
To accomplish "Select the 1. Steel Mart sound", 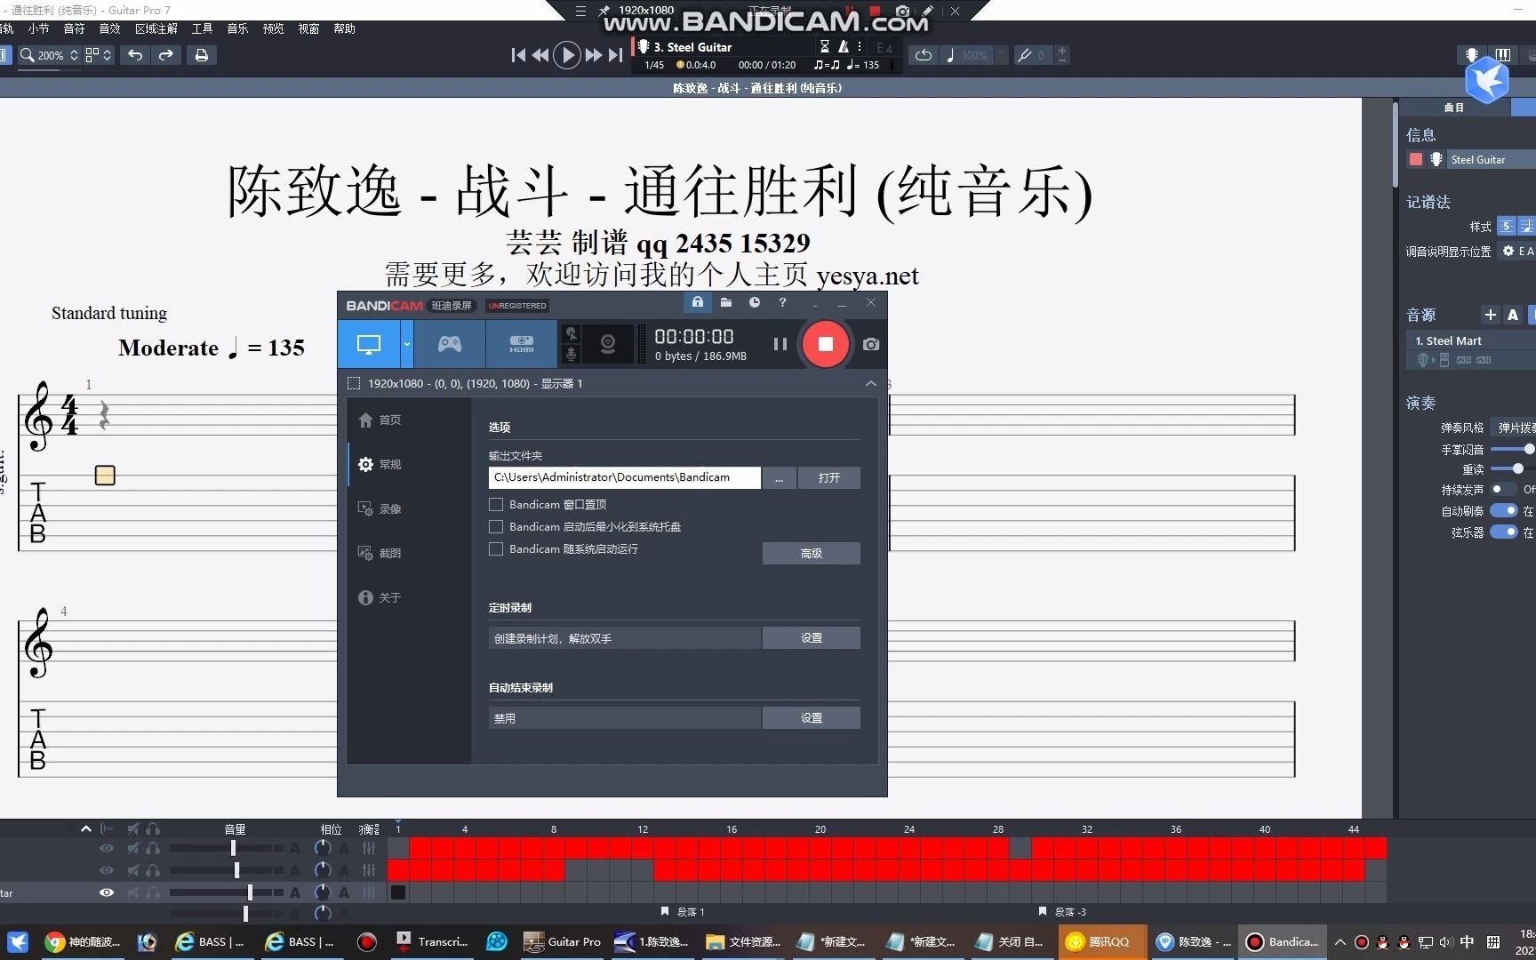I will tap(1471, 340).
